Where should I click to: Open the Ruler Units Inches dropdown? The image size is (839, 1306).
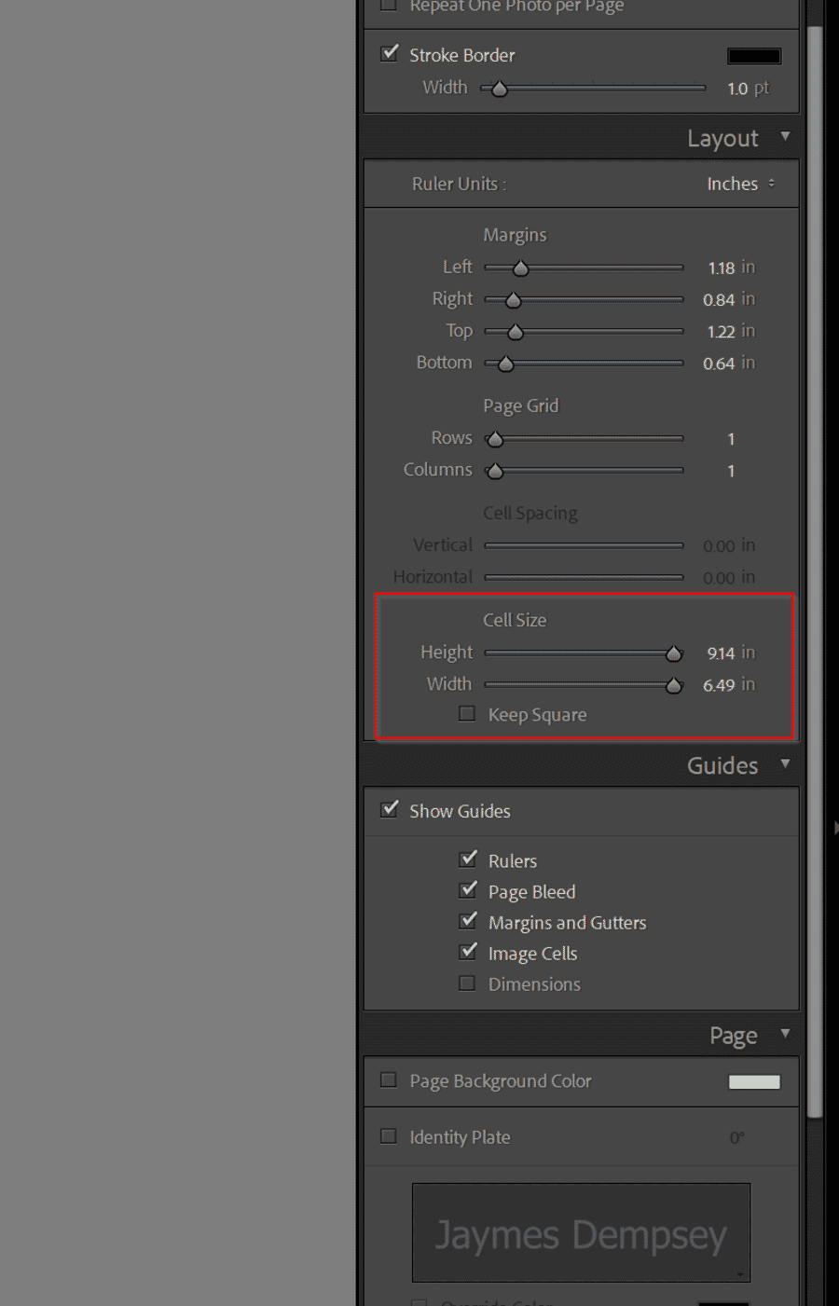click(x=741, y=184)
